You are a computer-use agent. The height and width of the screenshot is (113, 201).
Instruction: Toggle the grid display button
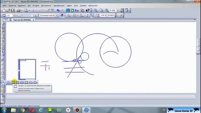coord(75,15)
